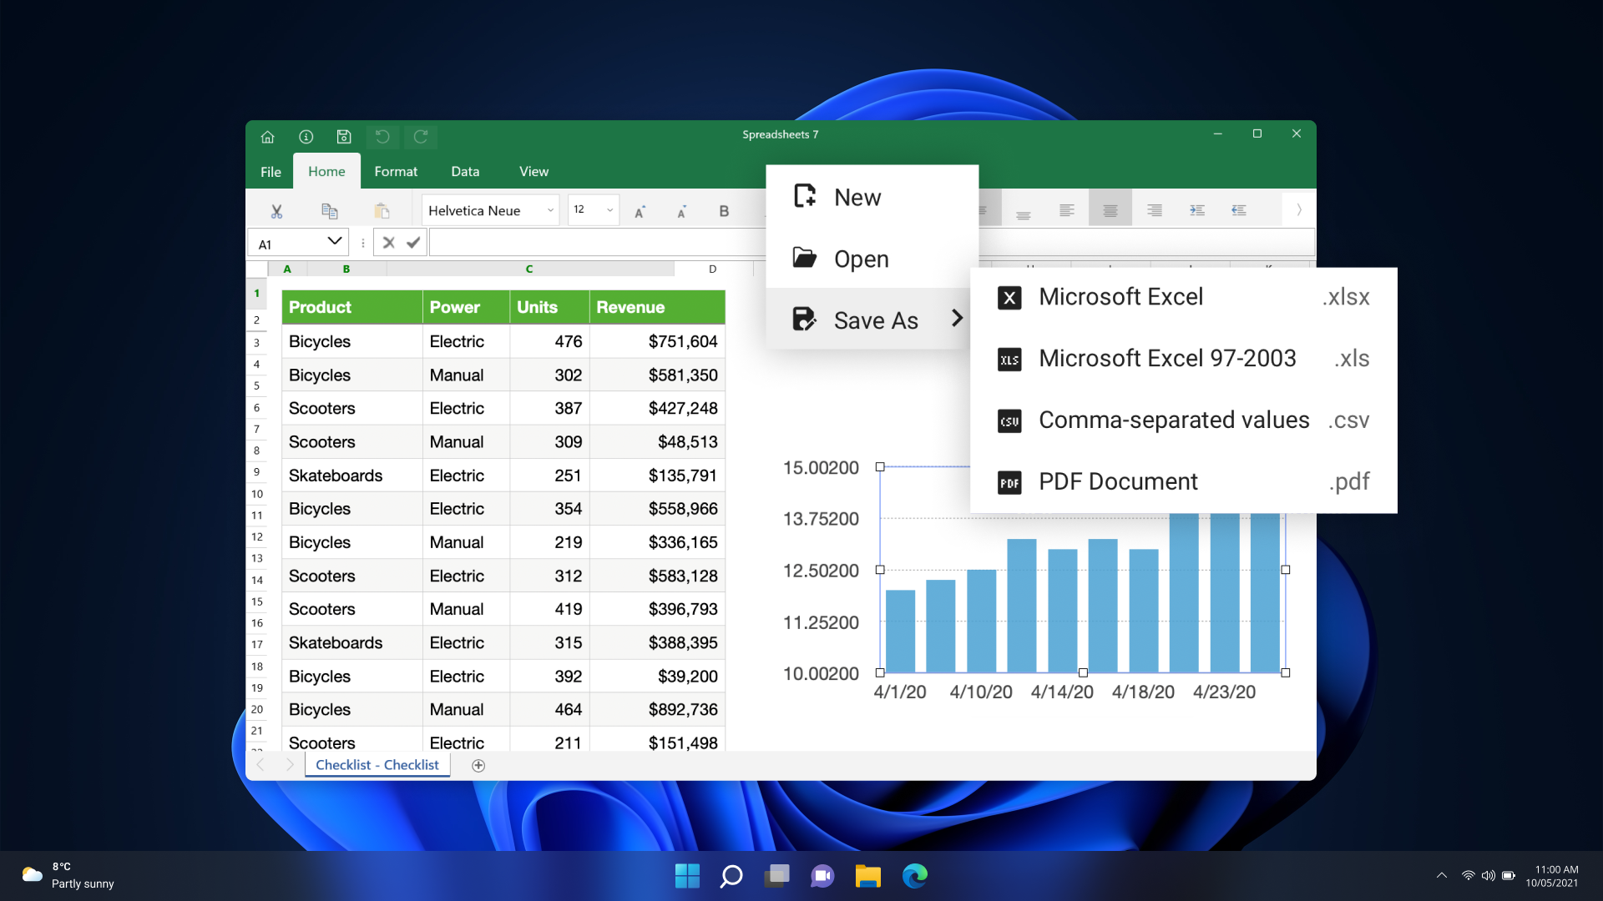This screenshot has height=901, width=1603.
Task: Expand the A1 cell reference dropdown
Action: [335, 242]
